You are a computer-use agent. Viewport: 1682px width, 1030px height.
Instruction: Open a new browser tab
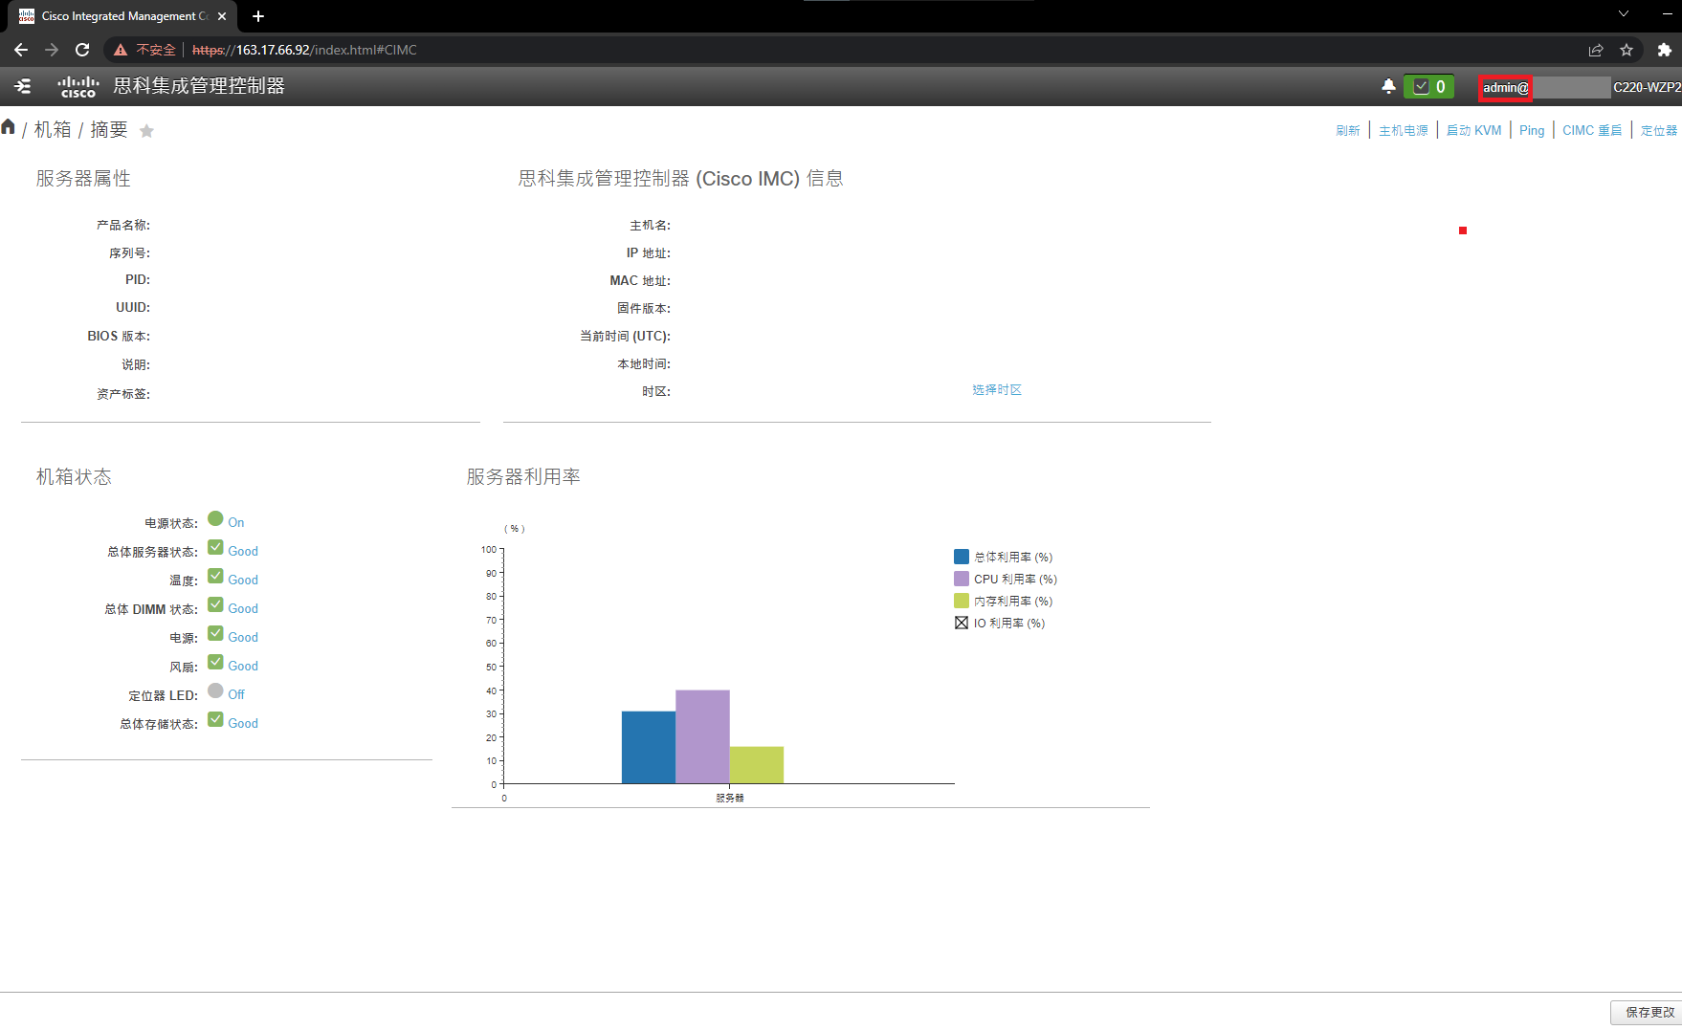coord(258,16)
